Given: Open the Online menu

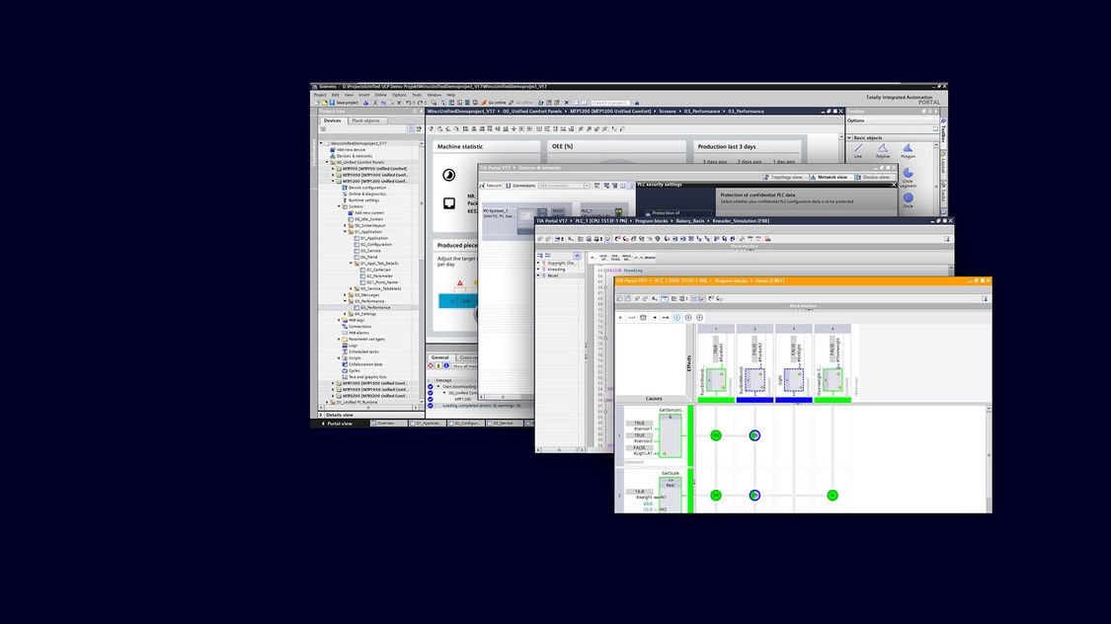Looking at the screenshot, I should click(380, 95).
